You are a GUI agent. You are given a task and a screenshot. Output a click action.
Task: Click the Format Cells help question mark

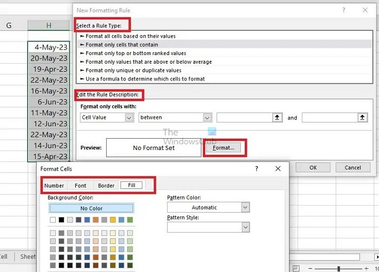257,169
